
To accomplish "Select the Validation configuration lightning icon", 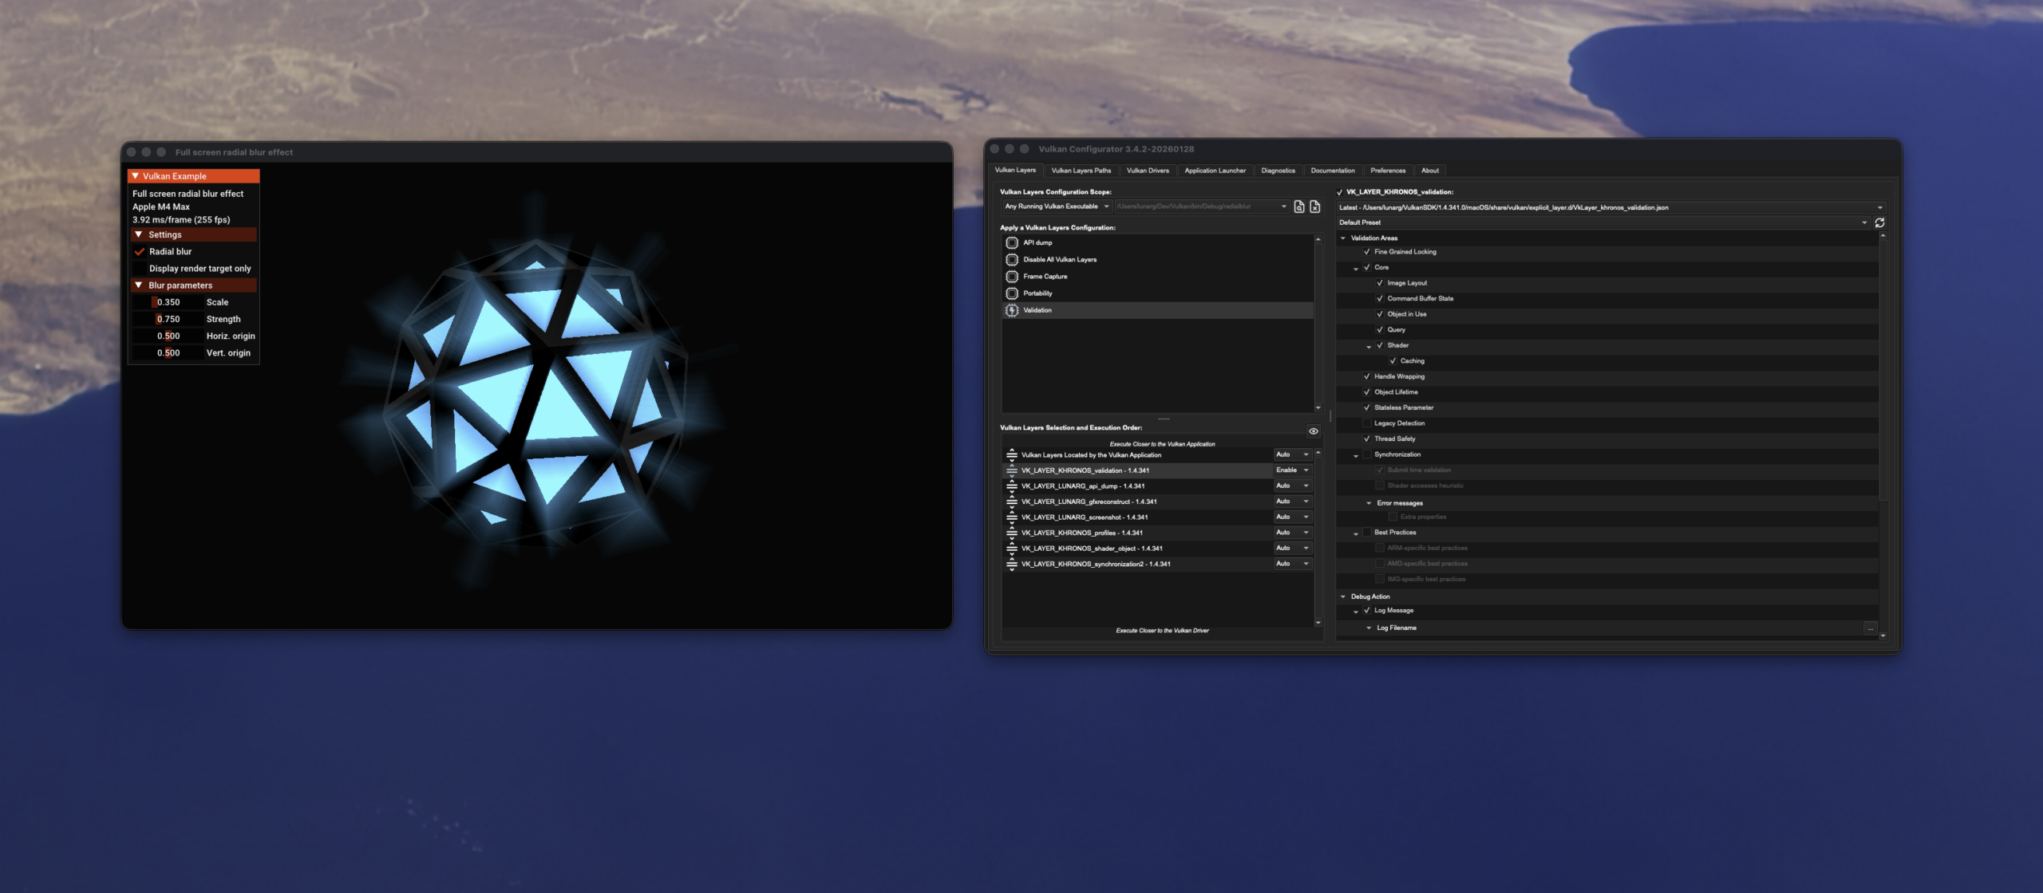I will pyautogui.click(x=1010, y=310).
